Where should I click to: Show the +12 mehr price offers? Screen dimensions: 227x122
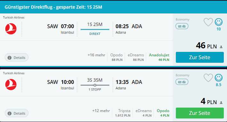(101, 111)
